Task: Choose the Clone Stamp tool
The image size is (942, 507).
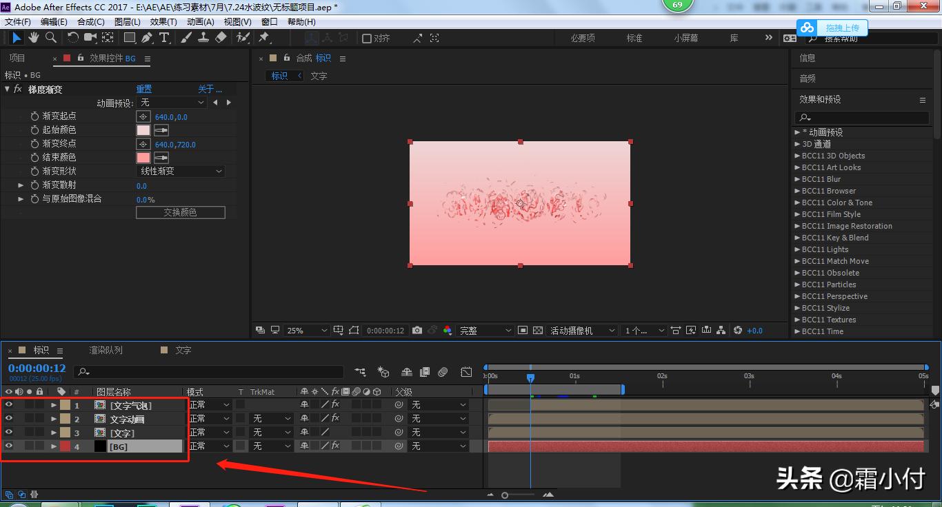Action: [203, 38]
